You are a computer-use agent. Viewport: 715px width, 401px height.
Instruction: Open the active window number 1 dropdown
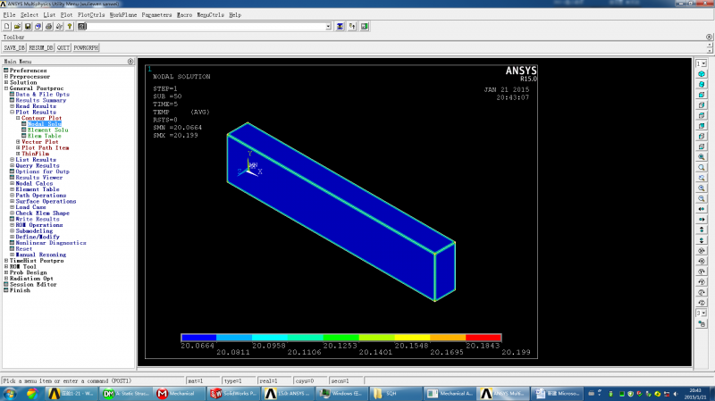pos(702,63)
